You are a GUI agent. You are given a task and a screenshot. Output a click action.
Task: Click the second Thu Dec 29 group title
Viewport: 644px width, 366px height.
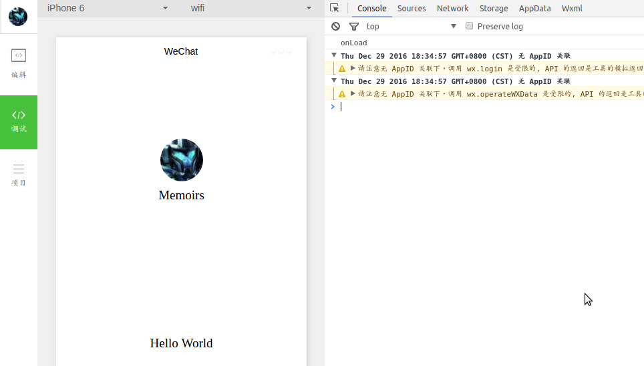coord(456,81)
